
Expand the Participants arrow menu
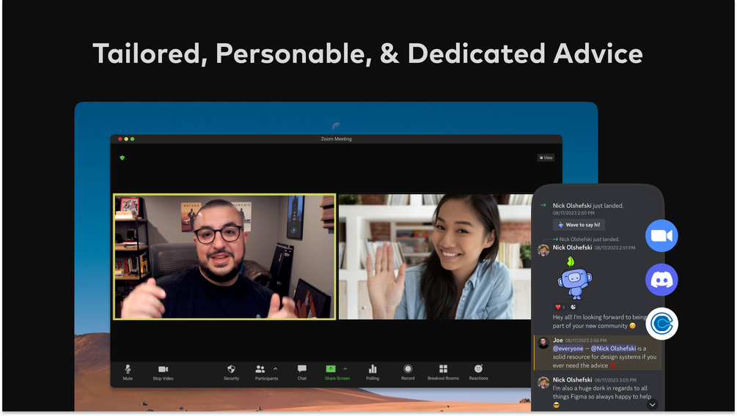(x=276, y=369)
